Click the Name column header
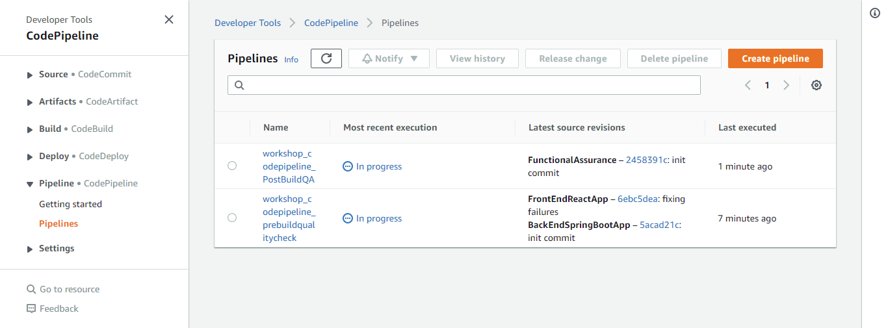Viewport: 888px width, 328px height. point(276,127)
